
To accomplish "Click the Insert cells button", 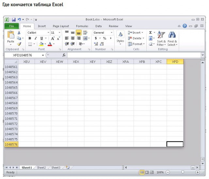I will (x=136, y=33).
